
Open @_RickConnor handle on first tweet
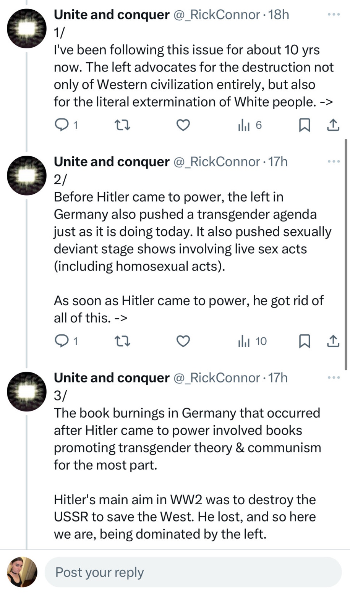click(x=217, y=15)
